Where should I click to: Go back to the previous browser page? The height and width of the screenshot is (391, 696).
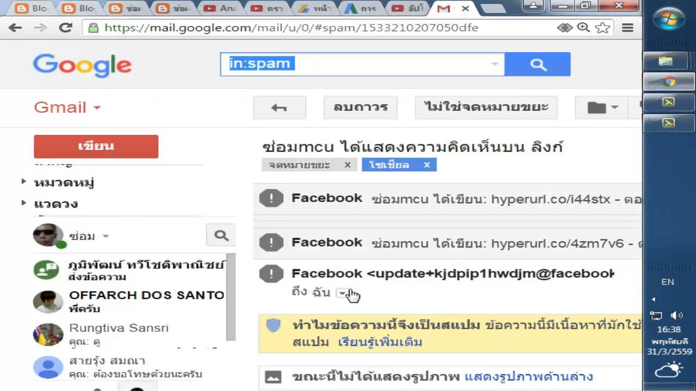click(15, 28)
